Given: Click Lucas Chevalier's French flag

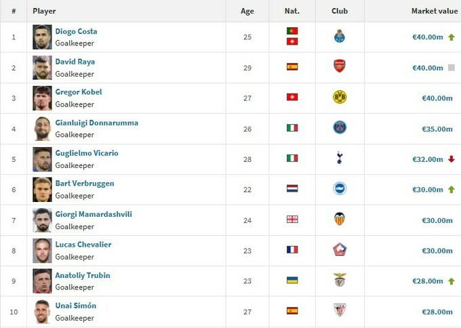Looking at the screenshot, I should pyautogui.click(x=292, y=249).
